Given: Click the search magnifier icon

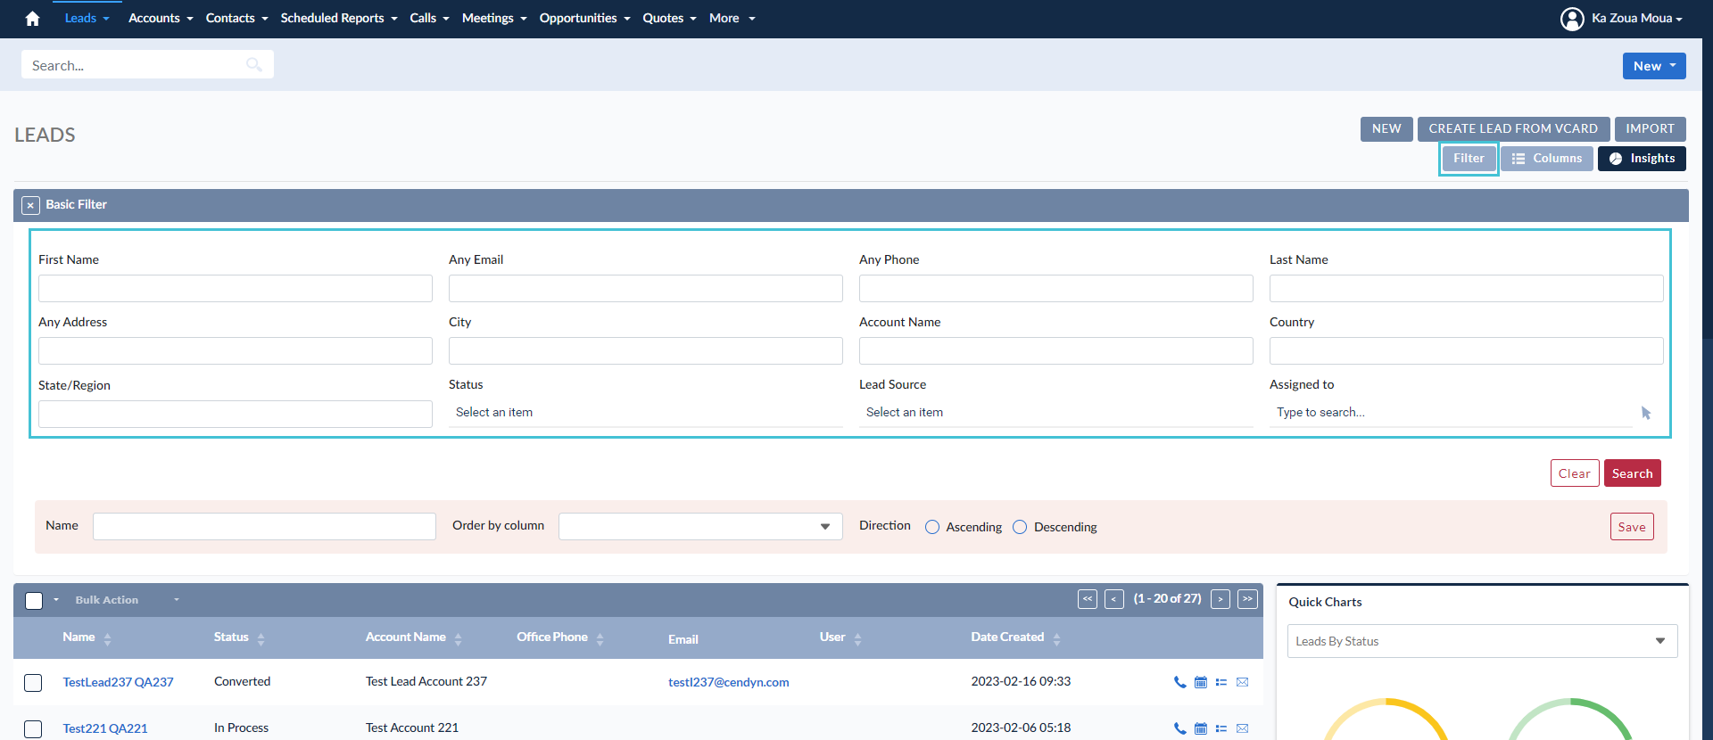Looking at the screenshot, I should (254, 64).
